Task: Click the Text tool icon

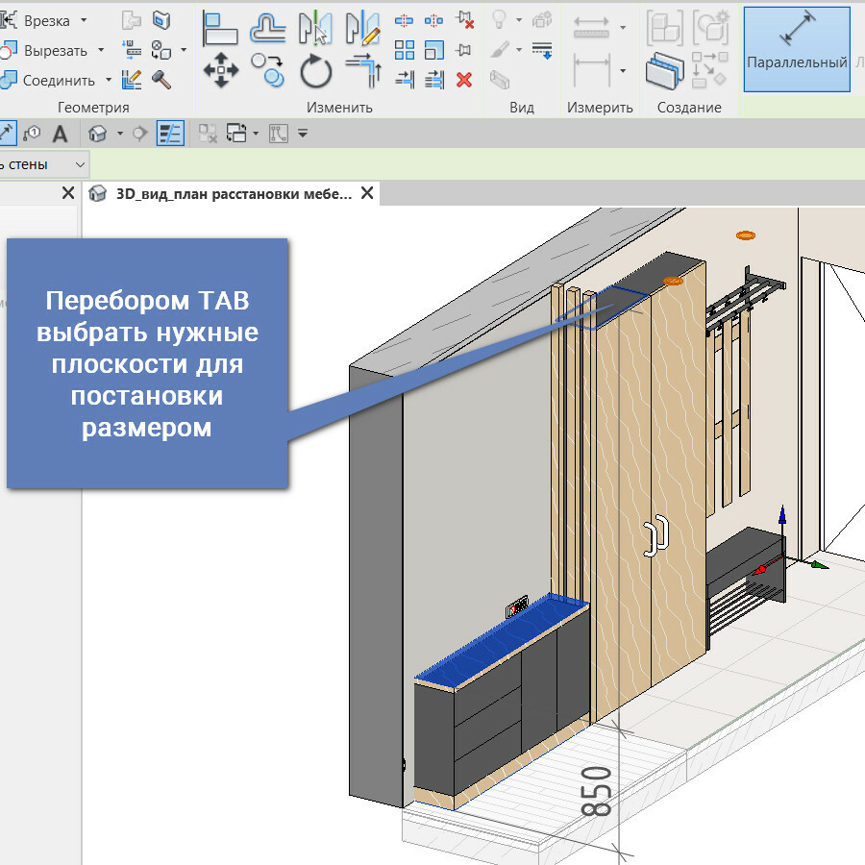Action: pos(60,134)
